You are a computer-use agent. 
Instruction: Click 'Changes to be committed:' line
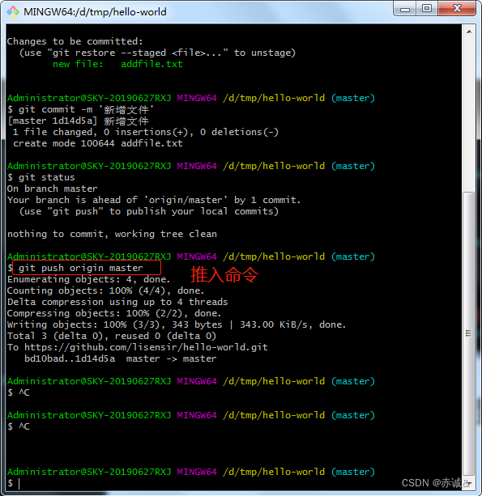tap(75, 41)
